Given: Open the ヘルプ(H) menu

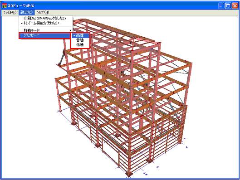Looking at the screenshot, I should point(43,12).
